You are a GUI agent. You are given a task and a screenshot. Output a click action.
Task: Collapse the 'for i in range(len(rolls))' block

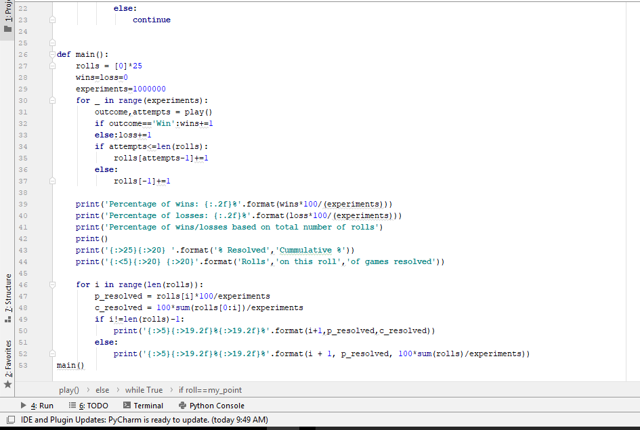52,284
